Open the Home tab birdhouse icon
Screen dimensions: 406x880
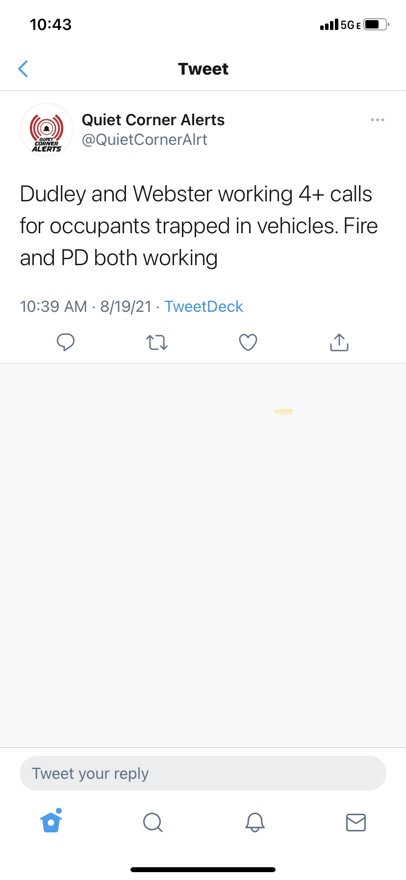51,821
